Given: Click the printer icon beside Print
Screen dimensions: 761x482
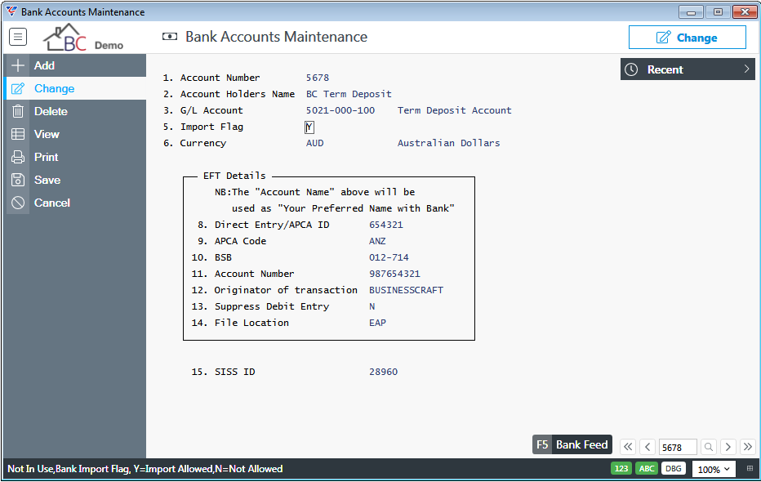Looking at the screenshot, I should (18, 157).
